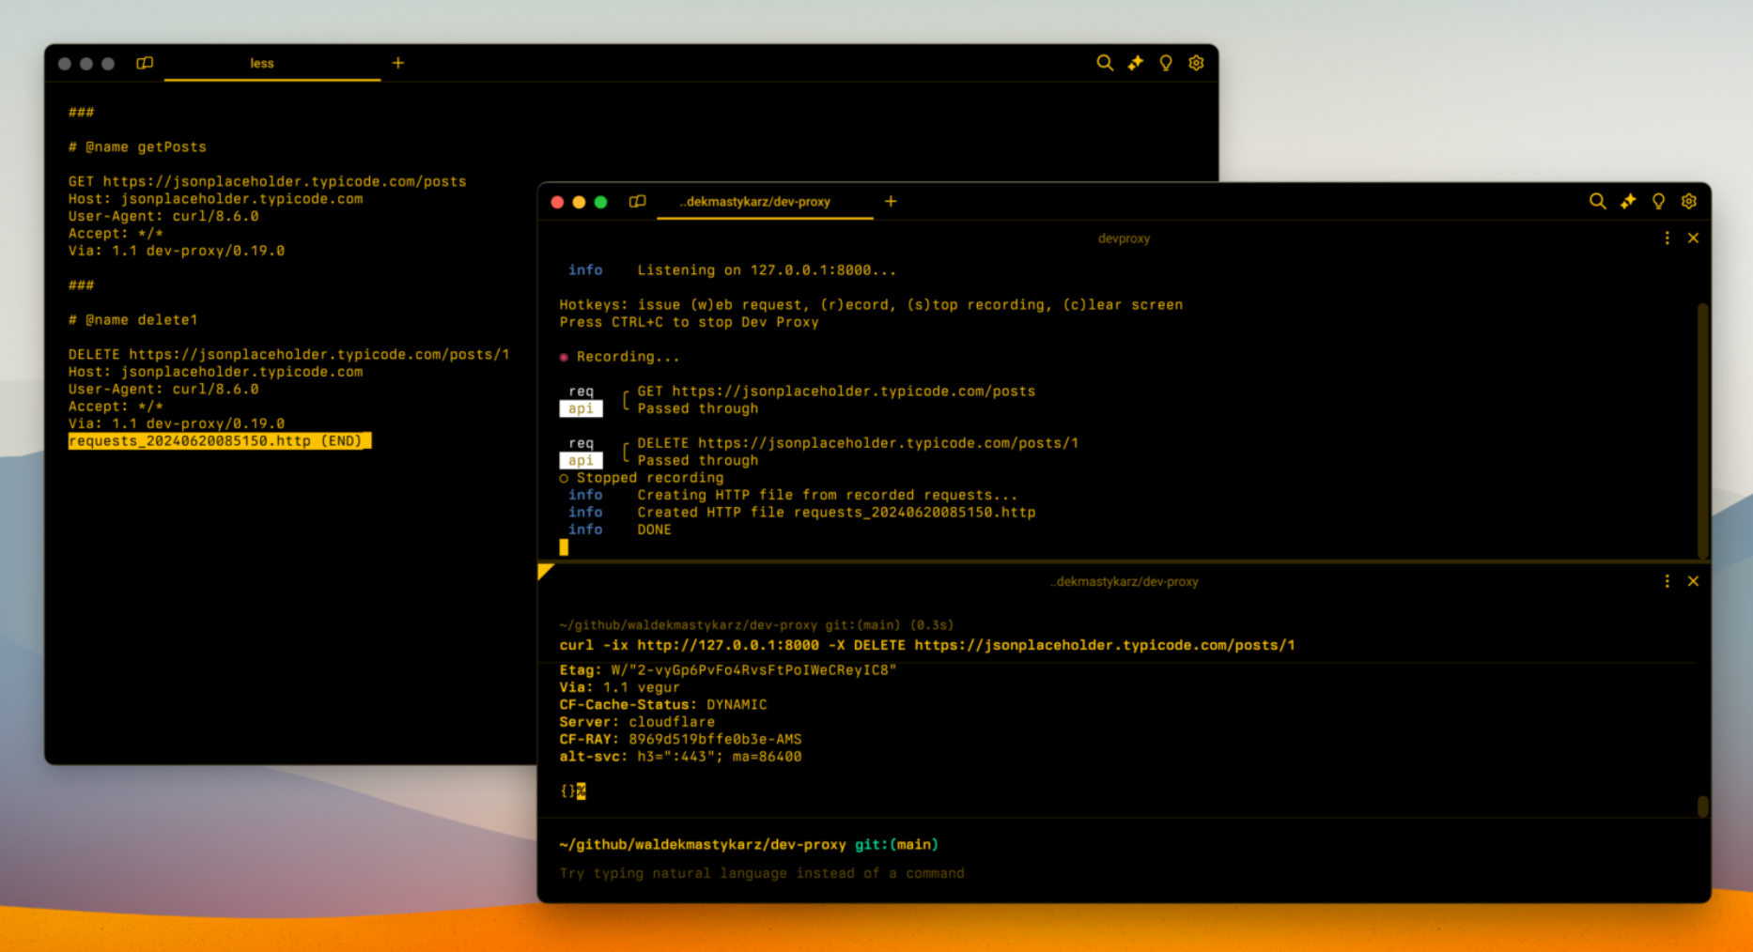
Task: Dismiss the devproxy output block
Action: (x=1694, y=238)
